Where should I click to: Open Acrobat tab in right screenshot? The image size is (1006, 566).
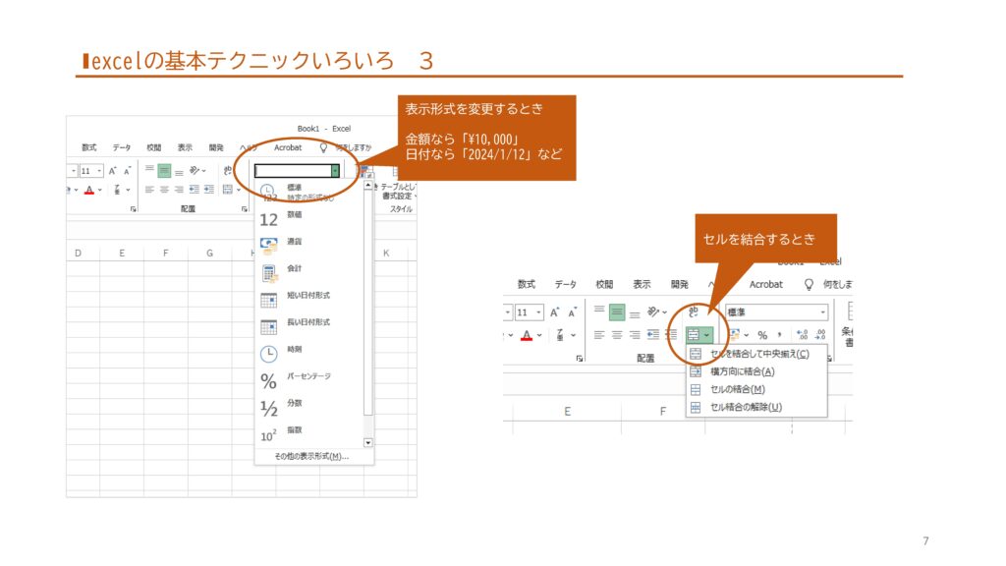point(765,284)
